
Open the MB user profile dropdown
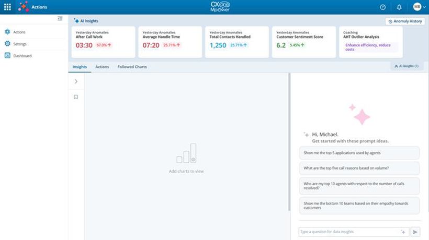click(417, 7)
